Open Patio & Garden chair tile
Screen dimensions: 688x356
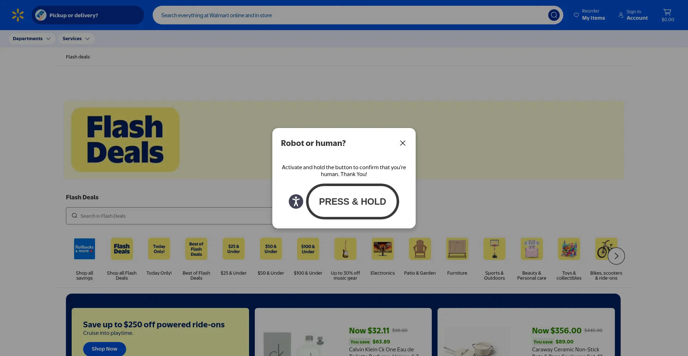(x=420, y=257)
